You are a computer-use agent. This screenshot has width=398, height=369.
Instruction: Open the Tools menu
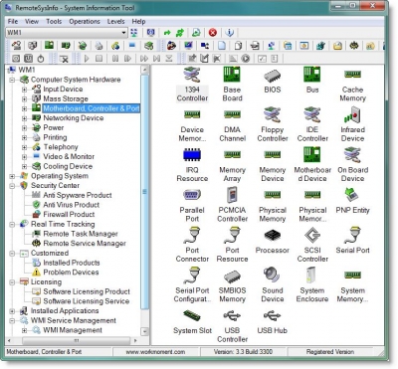pyautogui.click(x=54, y=21)
